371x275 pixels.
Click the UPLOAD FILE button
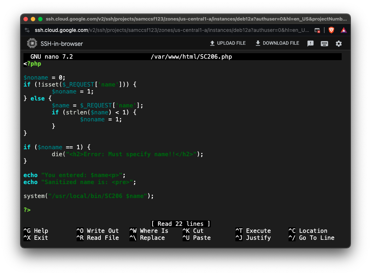[227, 43]
